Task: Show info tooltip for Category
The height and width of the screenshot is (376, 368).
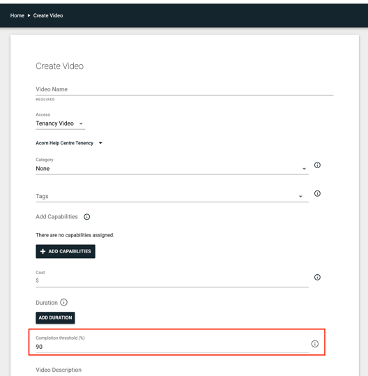Action: click(317, 165)
